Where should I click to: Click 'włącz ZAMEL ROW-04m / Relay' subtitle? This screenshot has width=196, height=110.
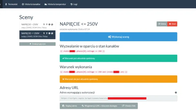(x=34, y=28)
